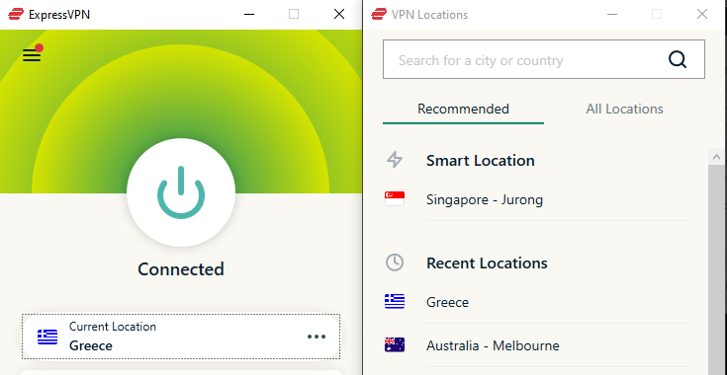Image resolution: width=727 pixels, height=375 pixels.
Task: Minimize the VPN Locations window
Action: tap(612, 15)
